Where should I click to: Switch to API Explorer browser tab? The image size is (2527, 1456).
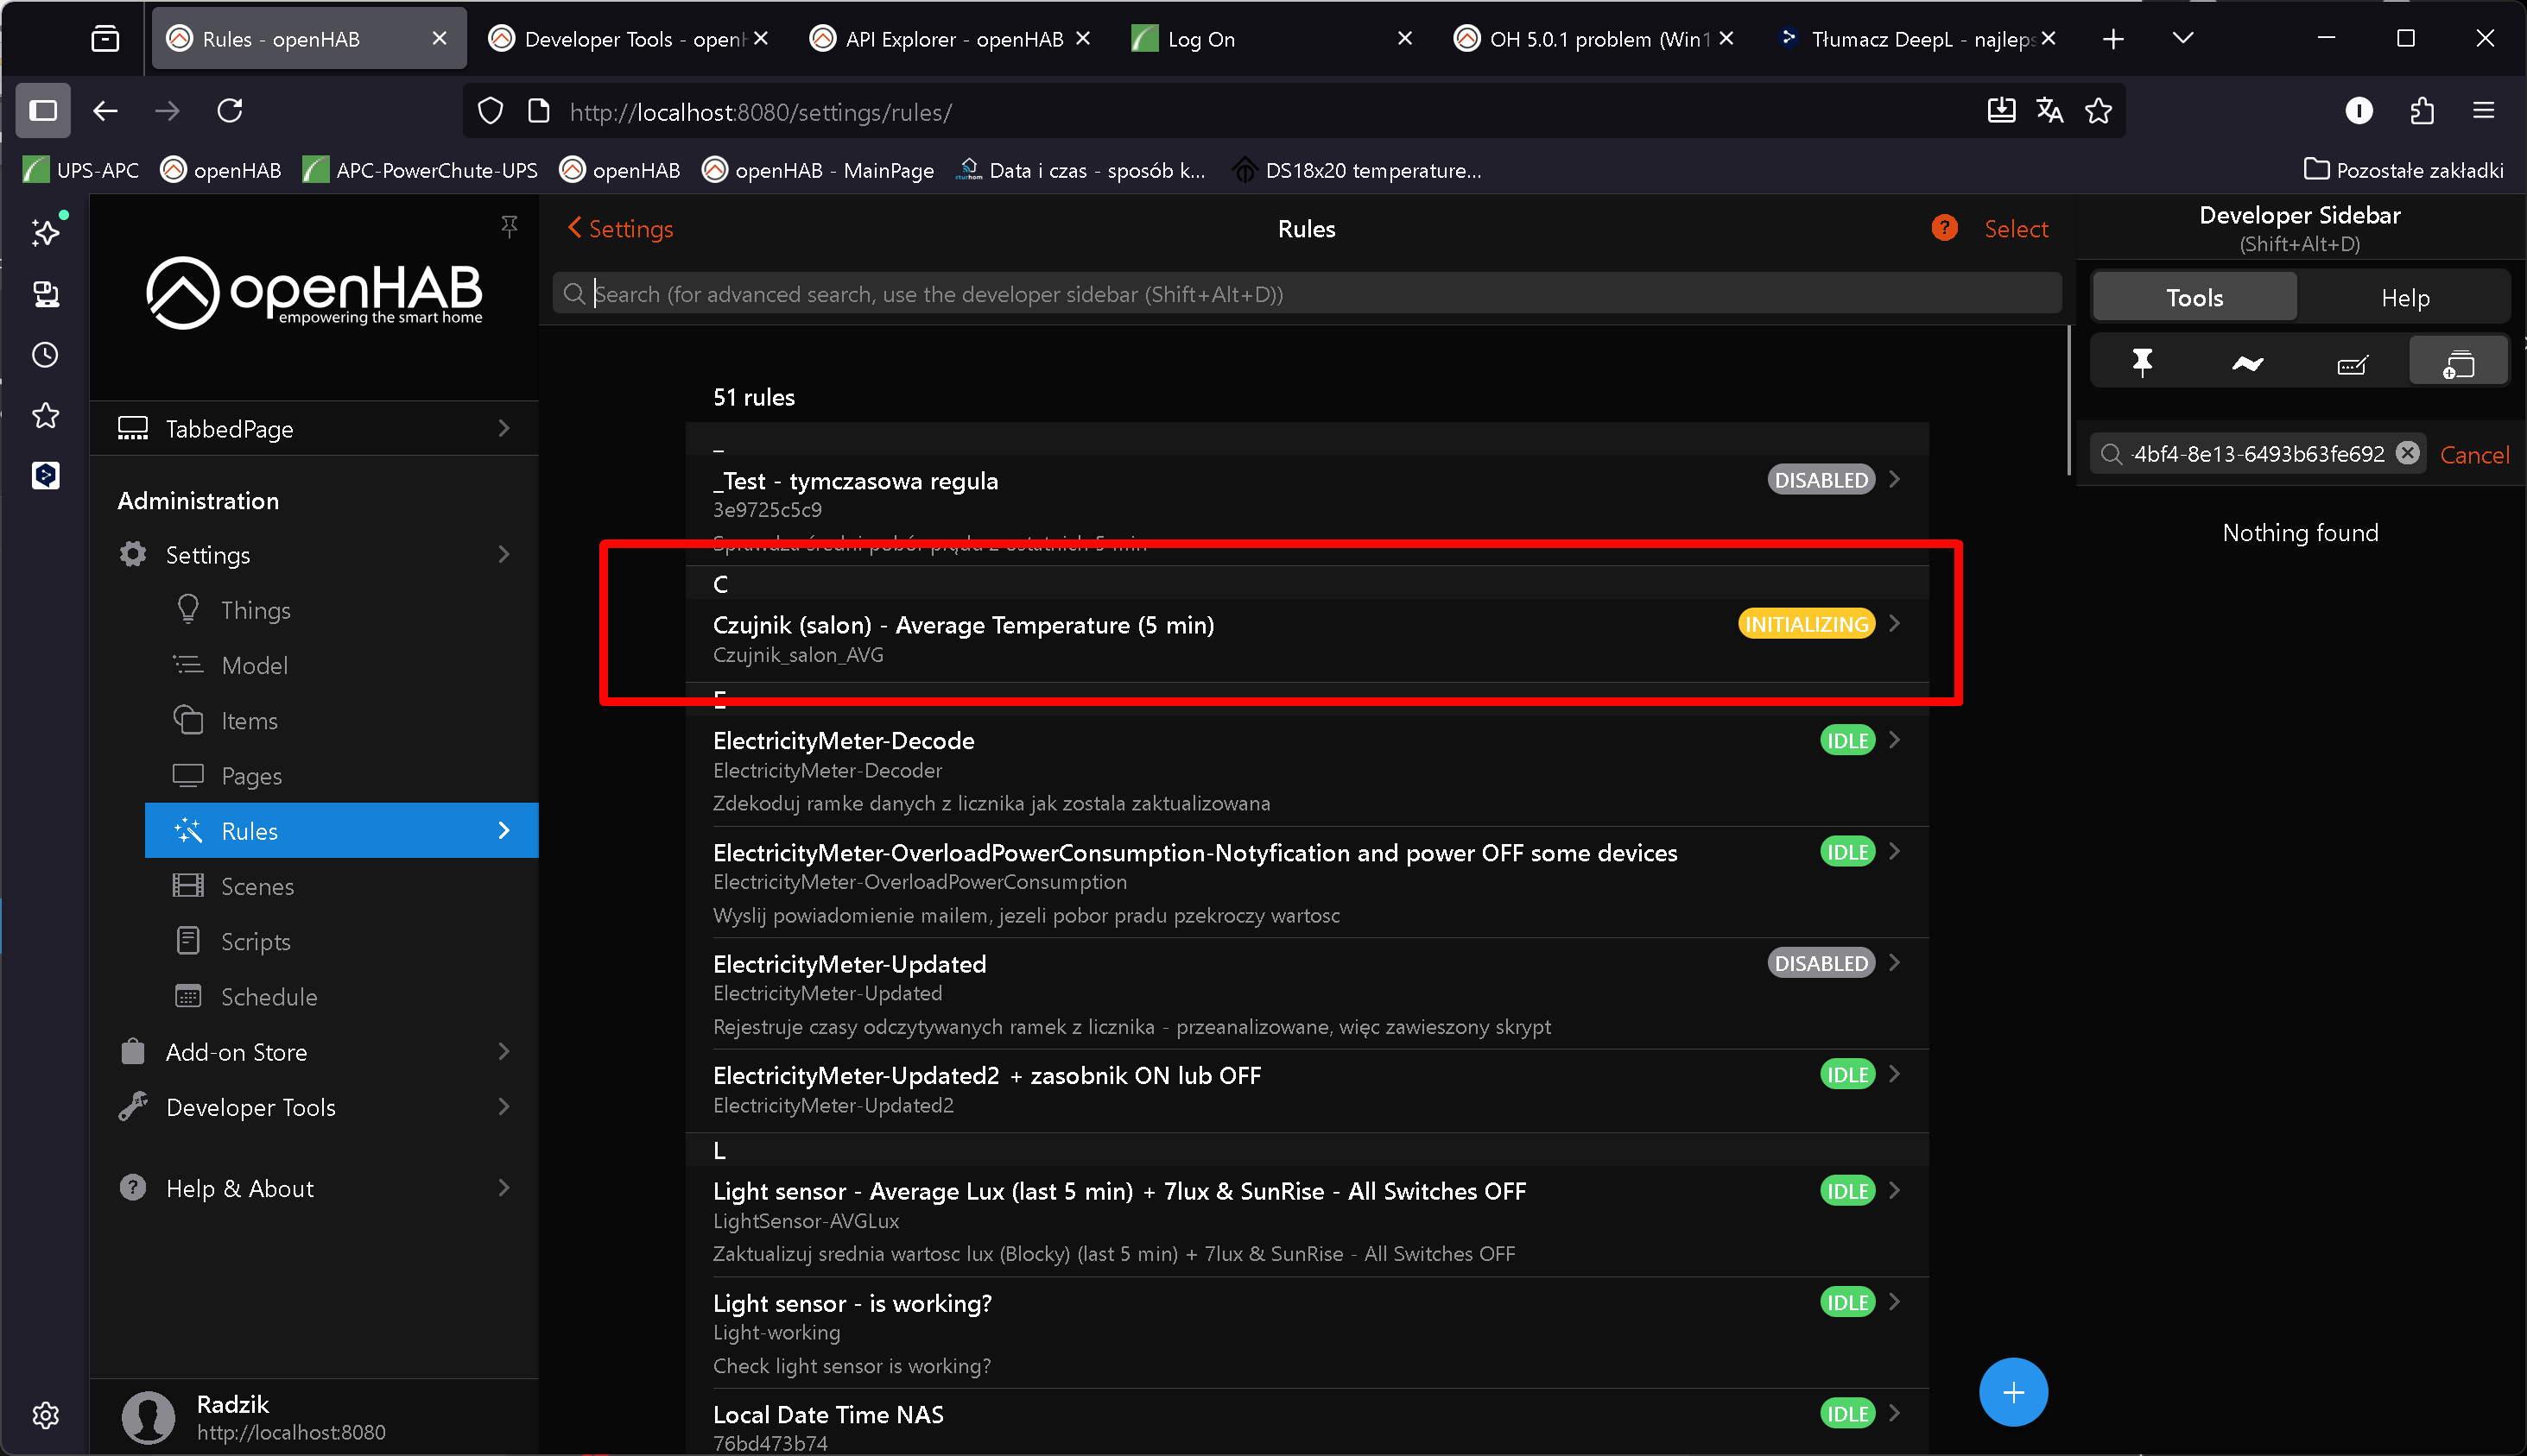click(x=952, y=39)
